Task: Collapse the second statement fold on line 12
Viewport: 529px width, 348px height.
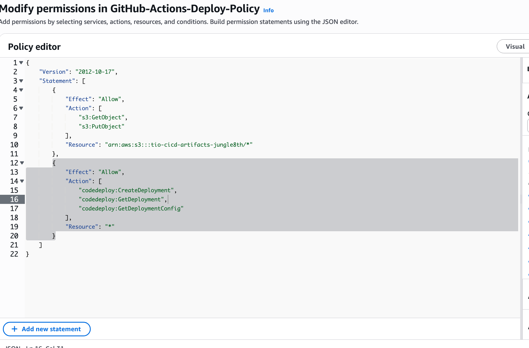Action: 22,163
